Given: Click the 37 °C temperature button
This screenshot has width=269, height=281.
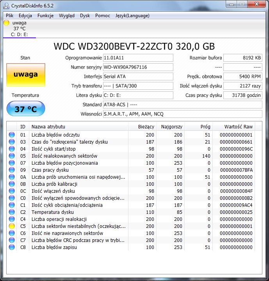Looking at the screenshot, I should click(26, 108).
